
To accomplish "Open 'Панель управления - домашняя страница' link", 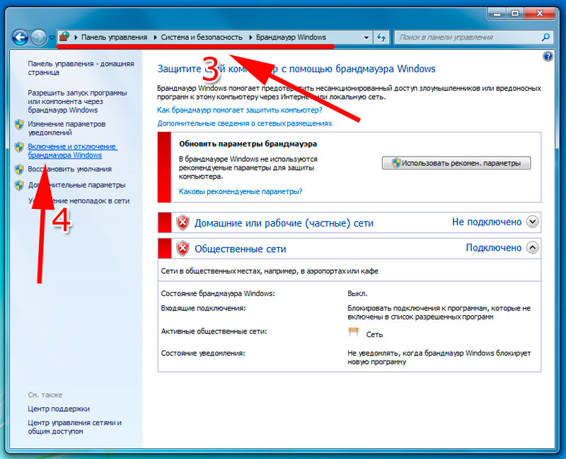I will click(x=81, y=68).
